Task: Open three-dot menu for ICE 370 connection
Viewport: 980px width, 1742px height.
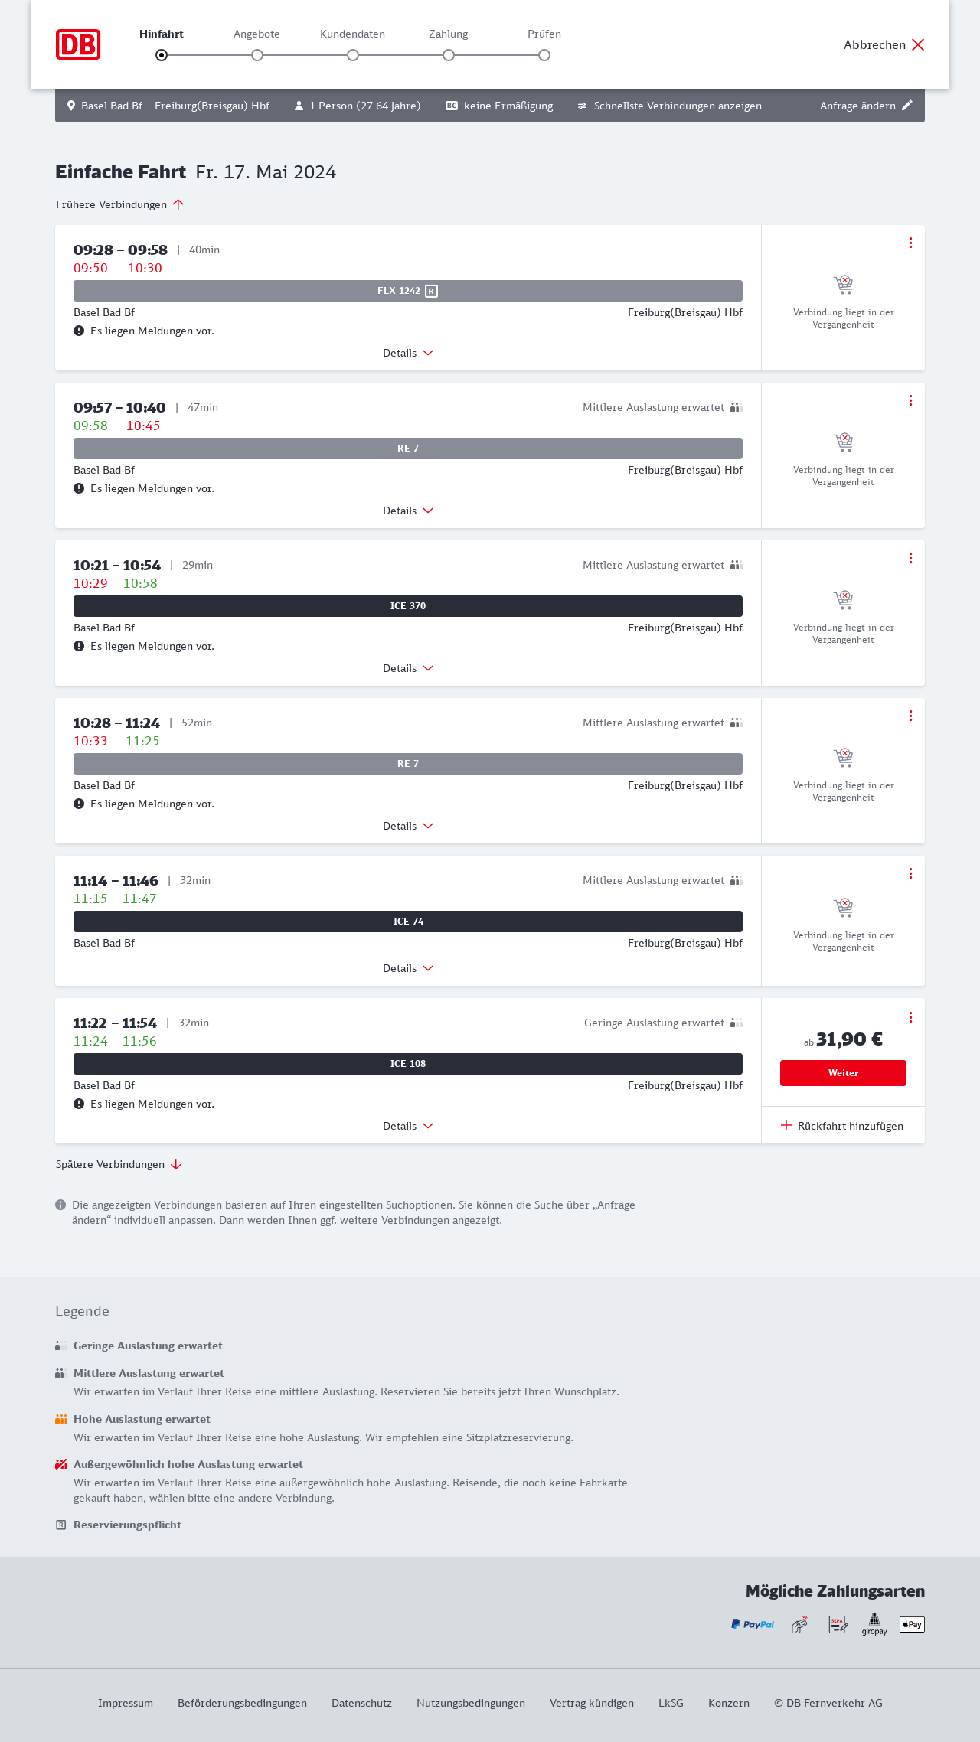Action: (x=910, y=558)
